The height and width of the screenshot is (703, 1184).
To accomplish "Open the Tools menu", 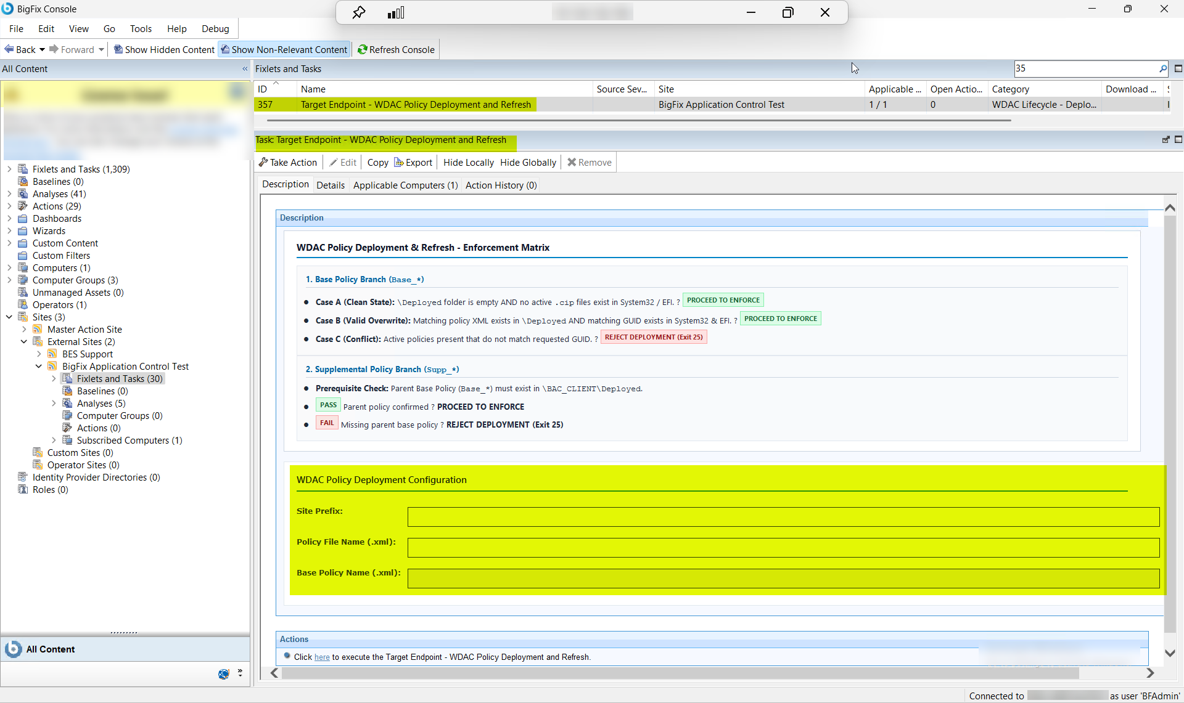I will point(141,28).
